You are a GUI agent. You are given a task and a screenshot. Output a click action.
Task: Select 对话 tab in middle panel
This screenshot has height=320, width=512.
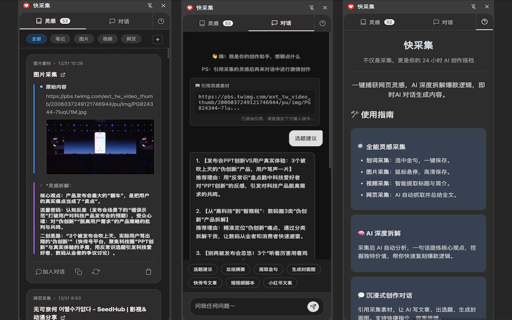coord(281,23)
